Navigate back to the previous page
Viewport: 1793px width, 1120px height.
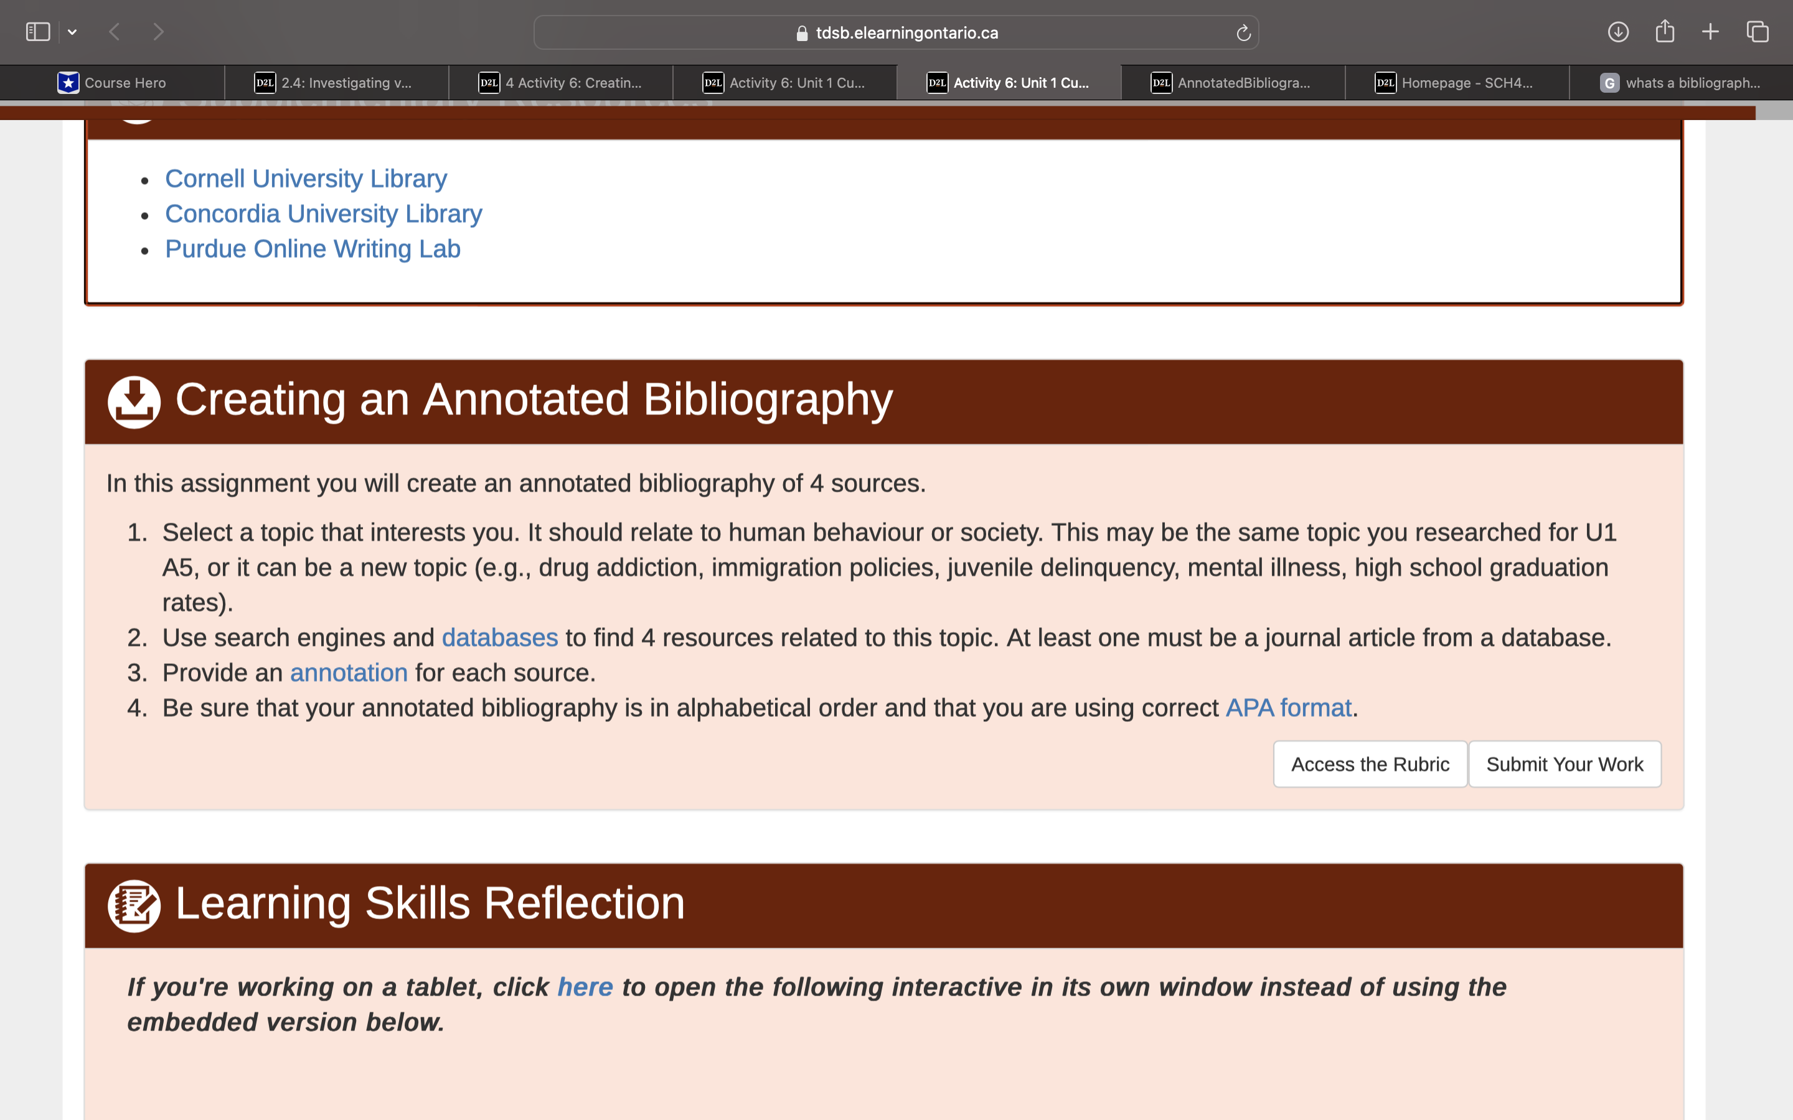pyautogui.click(x=114, y=32)
